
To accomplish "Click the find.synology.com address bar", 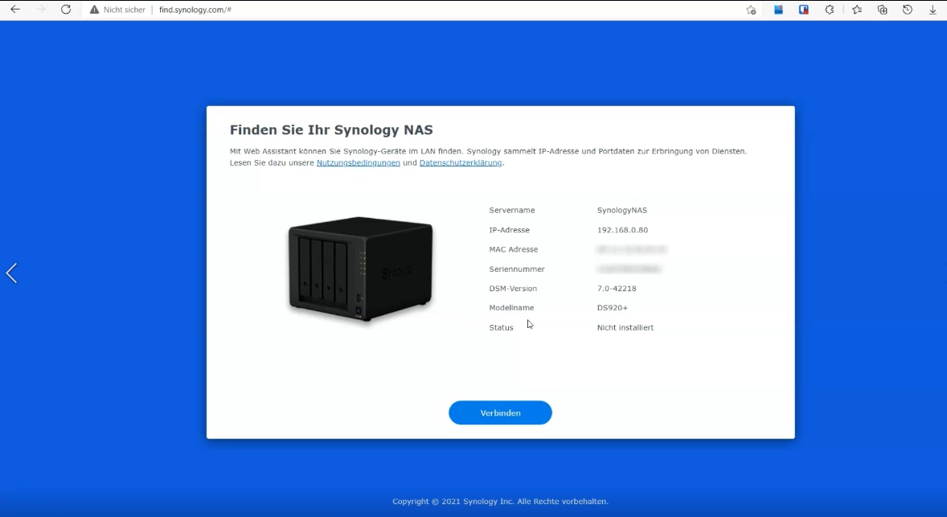I will tap(423, 10).
